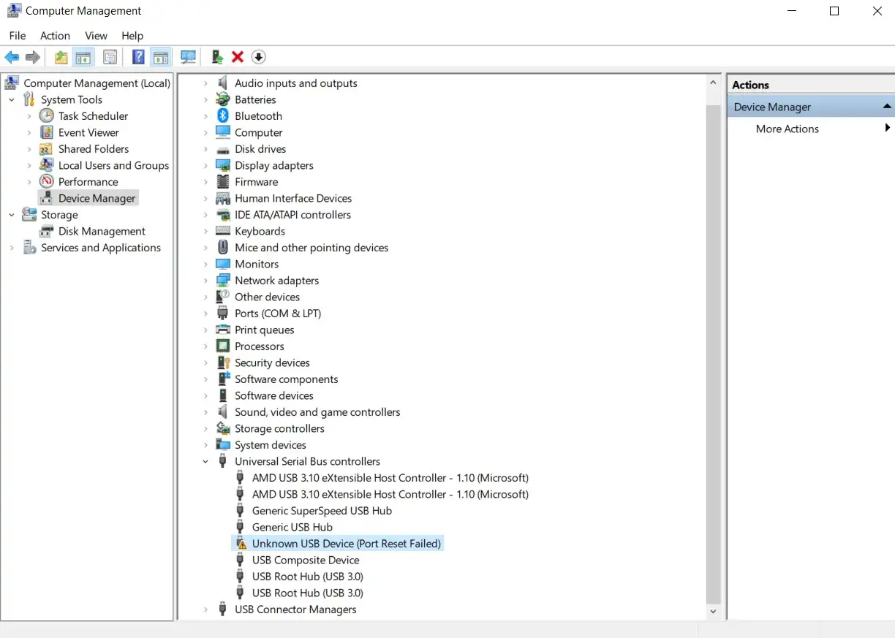Expand the Task Scheduler node
Screen dimensions: 895x638
29,116
